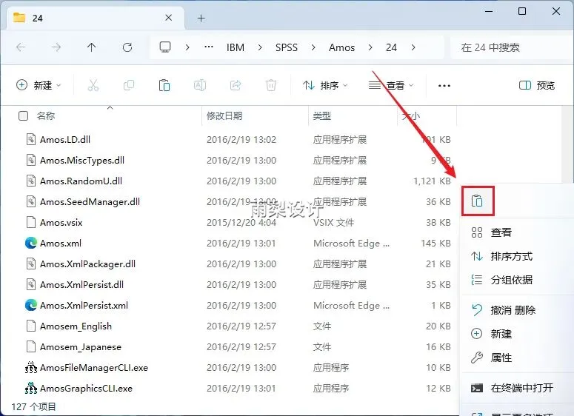Expand the chevron after Amos in the path

click(x=370, y=47)
